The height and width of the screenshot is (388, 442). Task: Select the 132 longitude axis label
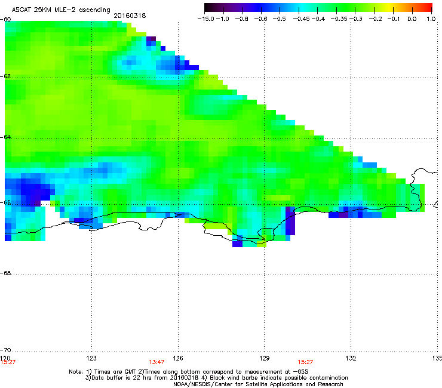tap(351, 358)
